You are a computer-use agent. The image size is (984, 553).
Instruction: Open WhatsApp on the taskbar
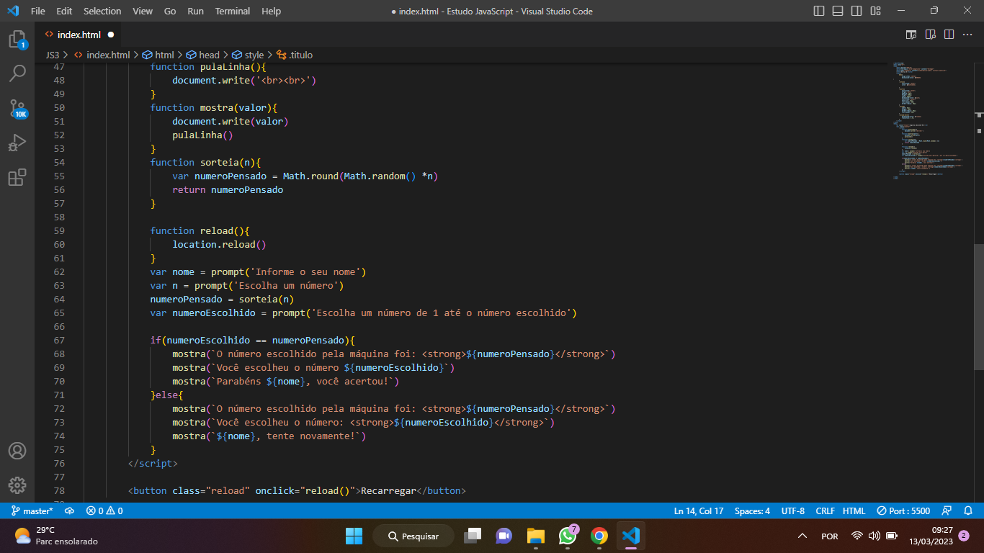tap(568, 536)
